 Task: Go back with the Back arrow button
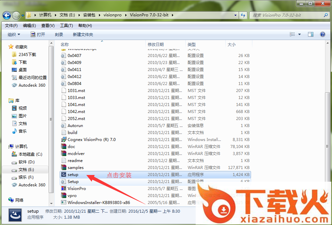tap(7, 15)
